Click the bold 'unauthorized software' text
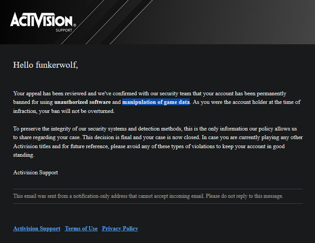Viewport: 315px width, 243px height. [x=82, y=102]
